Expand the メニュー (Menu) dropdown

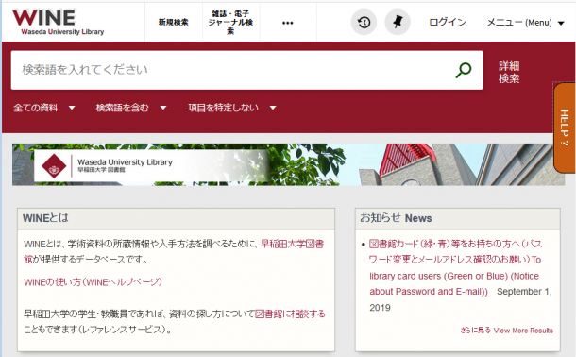pyautogui.click(x=525, y=23)
